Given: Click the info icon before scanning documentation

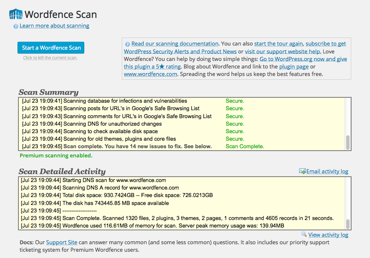Looking at the screenshot, I should (x=127, y=44).
